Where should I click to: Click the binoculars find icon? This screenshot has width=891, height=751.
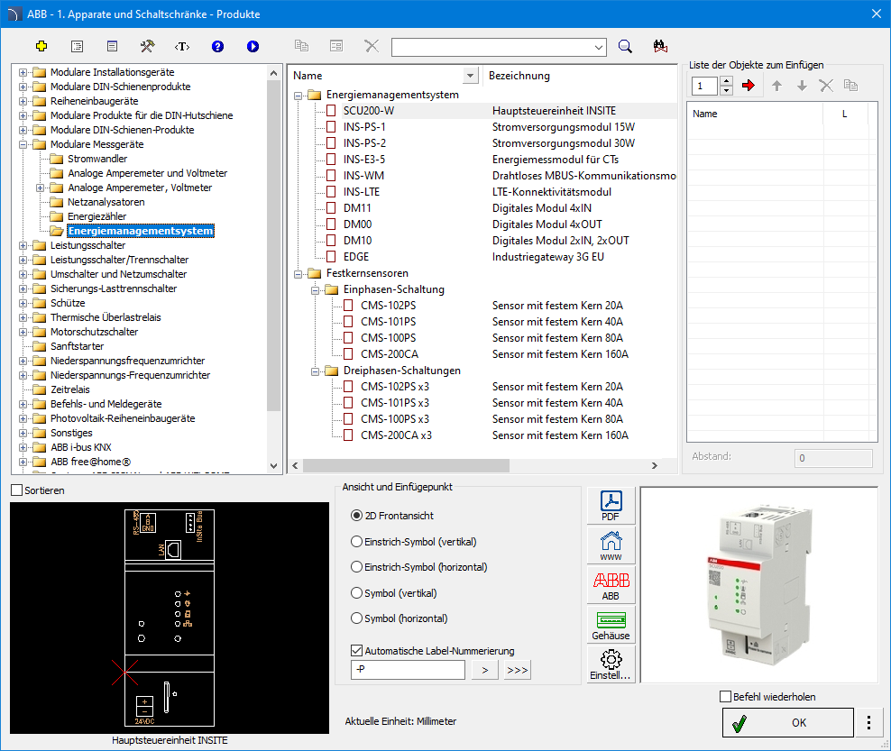coord(660,47)
